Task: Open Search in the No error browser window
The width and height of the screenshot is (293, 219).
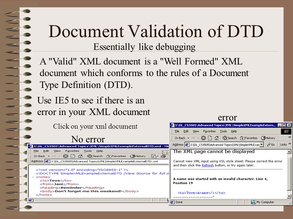Action: (95, 156)
